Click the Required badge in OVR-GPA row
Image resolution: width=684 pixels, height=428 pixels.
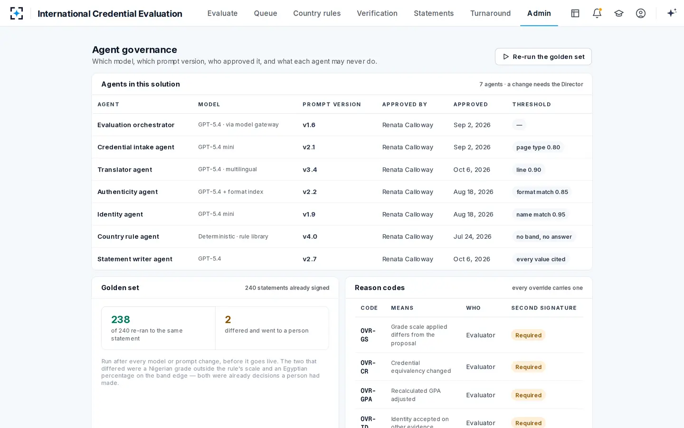[528, 395]
